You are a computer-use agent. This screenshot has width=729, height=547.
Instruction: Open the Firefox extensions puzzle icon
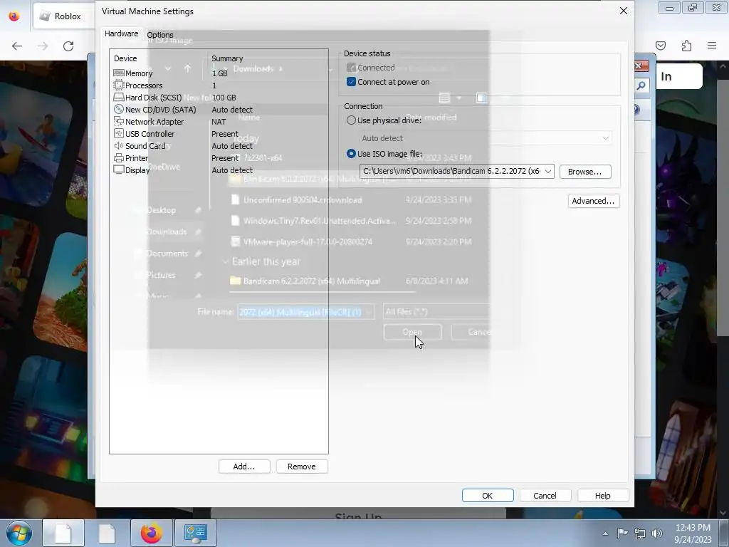[686, 46]
